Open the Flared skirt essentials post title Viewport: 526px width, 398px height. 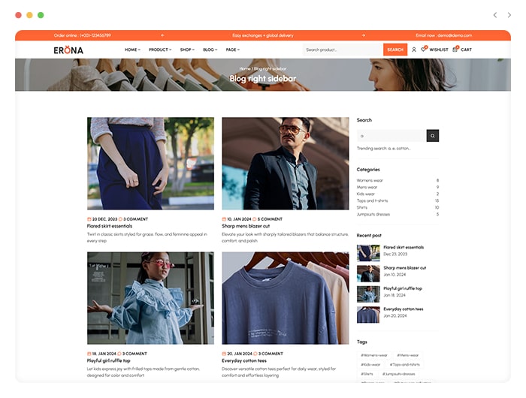[x=110, y=226]
